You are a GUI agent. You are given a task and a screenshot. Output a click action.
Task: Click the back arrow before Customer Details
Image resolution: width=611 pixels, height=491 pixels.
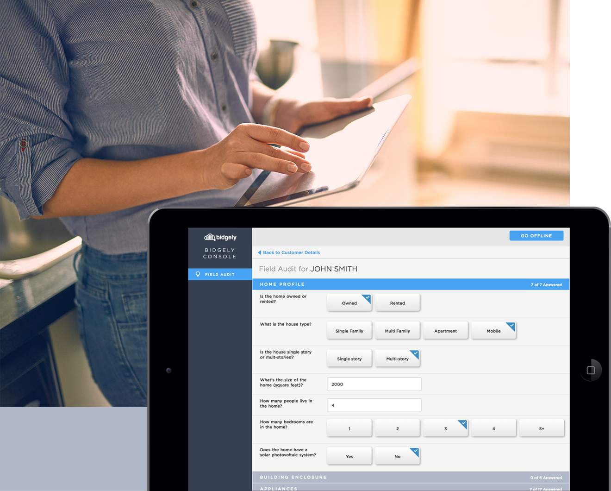click(x=260, y=252)
